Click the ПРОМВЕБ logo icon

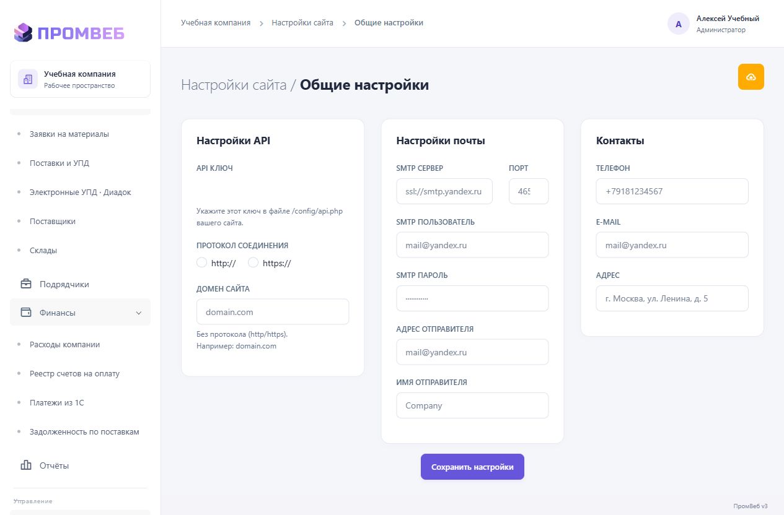23,32
